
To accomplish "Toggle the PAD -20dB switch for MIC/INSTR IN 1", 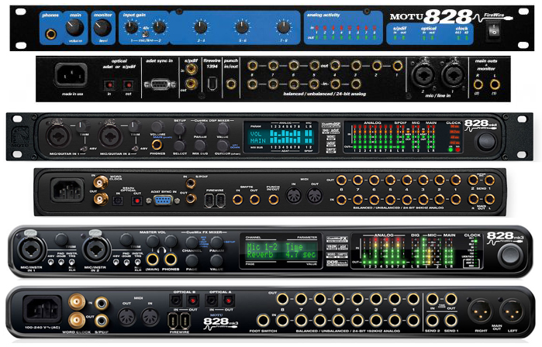I will coord(61,263).
